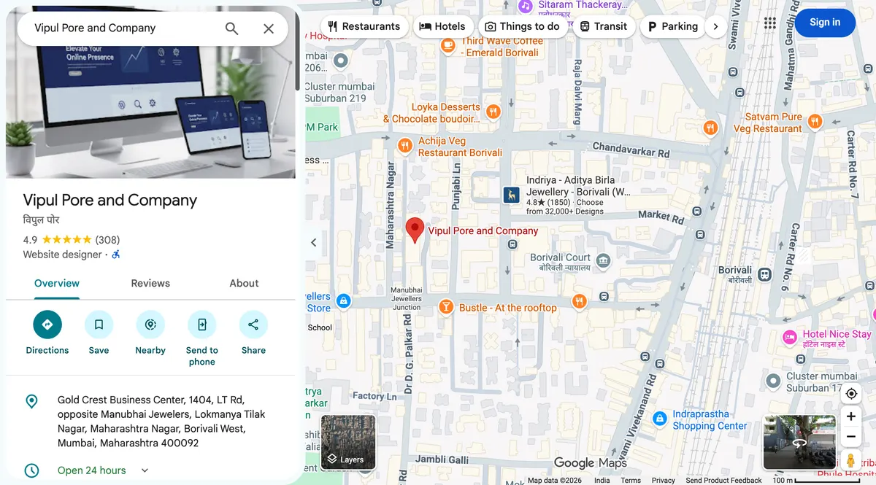Click the search field text
The height and width of the screenshot is (485, 876).
[95, 28]
